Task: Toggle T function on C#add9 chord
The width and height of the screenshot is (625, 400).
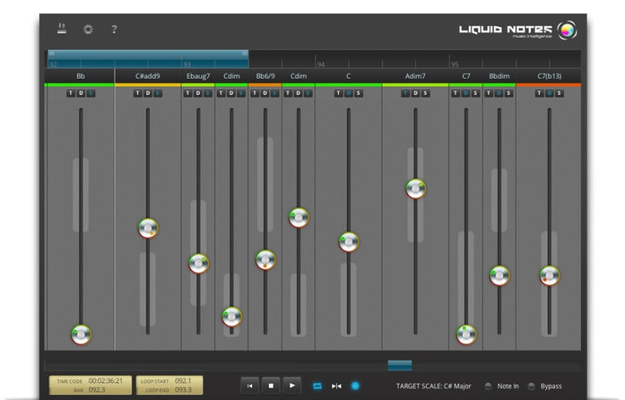Action: tap(138, 93)
